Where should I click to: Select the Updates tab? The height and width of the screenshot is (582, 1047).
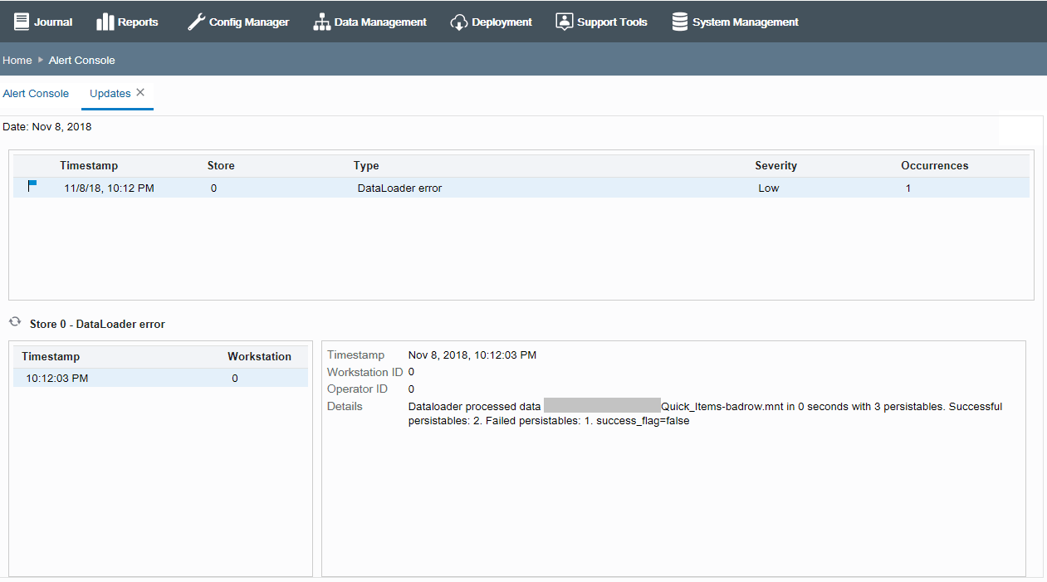[x=110, y=94]
